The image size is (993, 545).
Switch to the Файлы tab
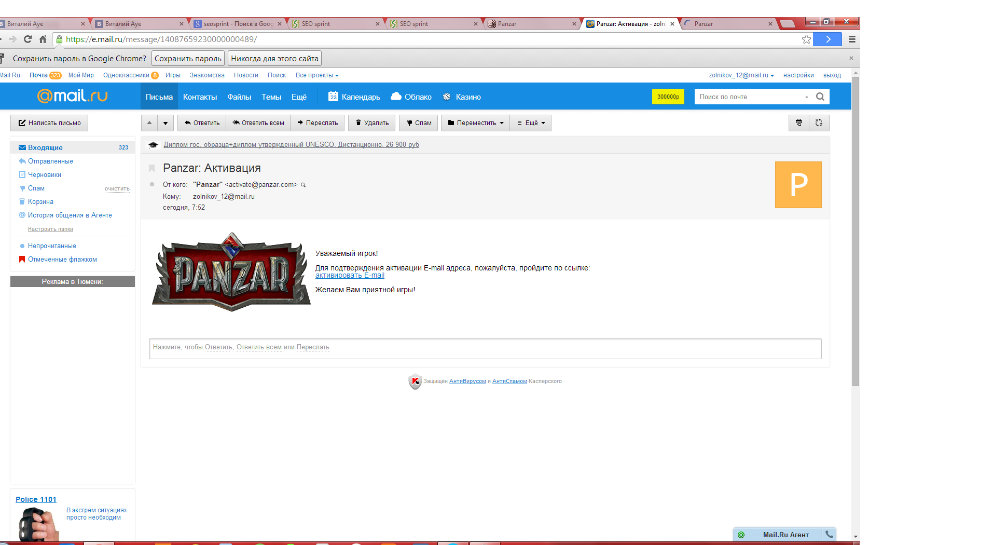(x=239, y=97)
